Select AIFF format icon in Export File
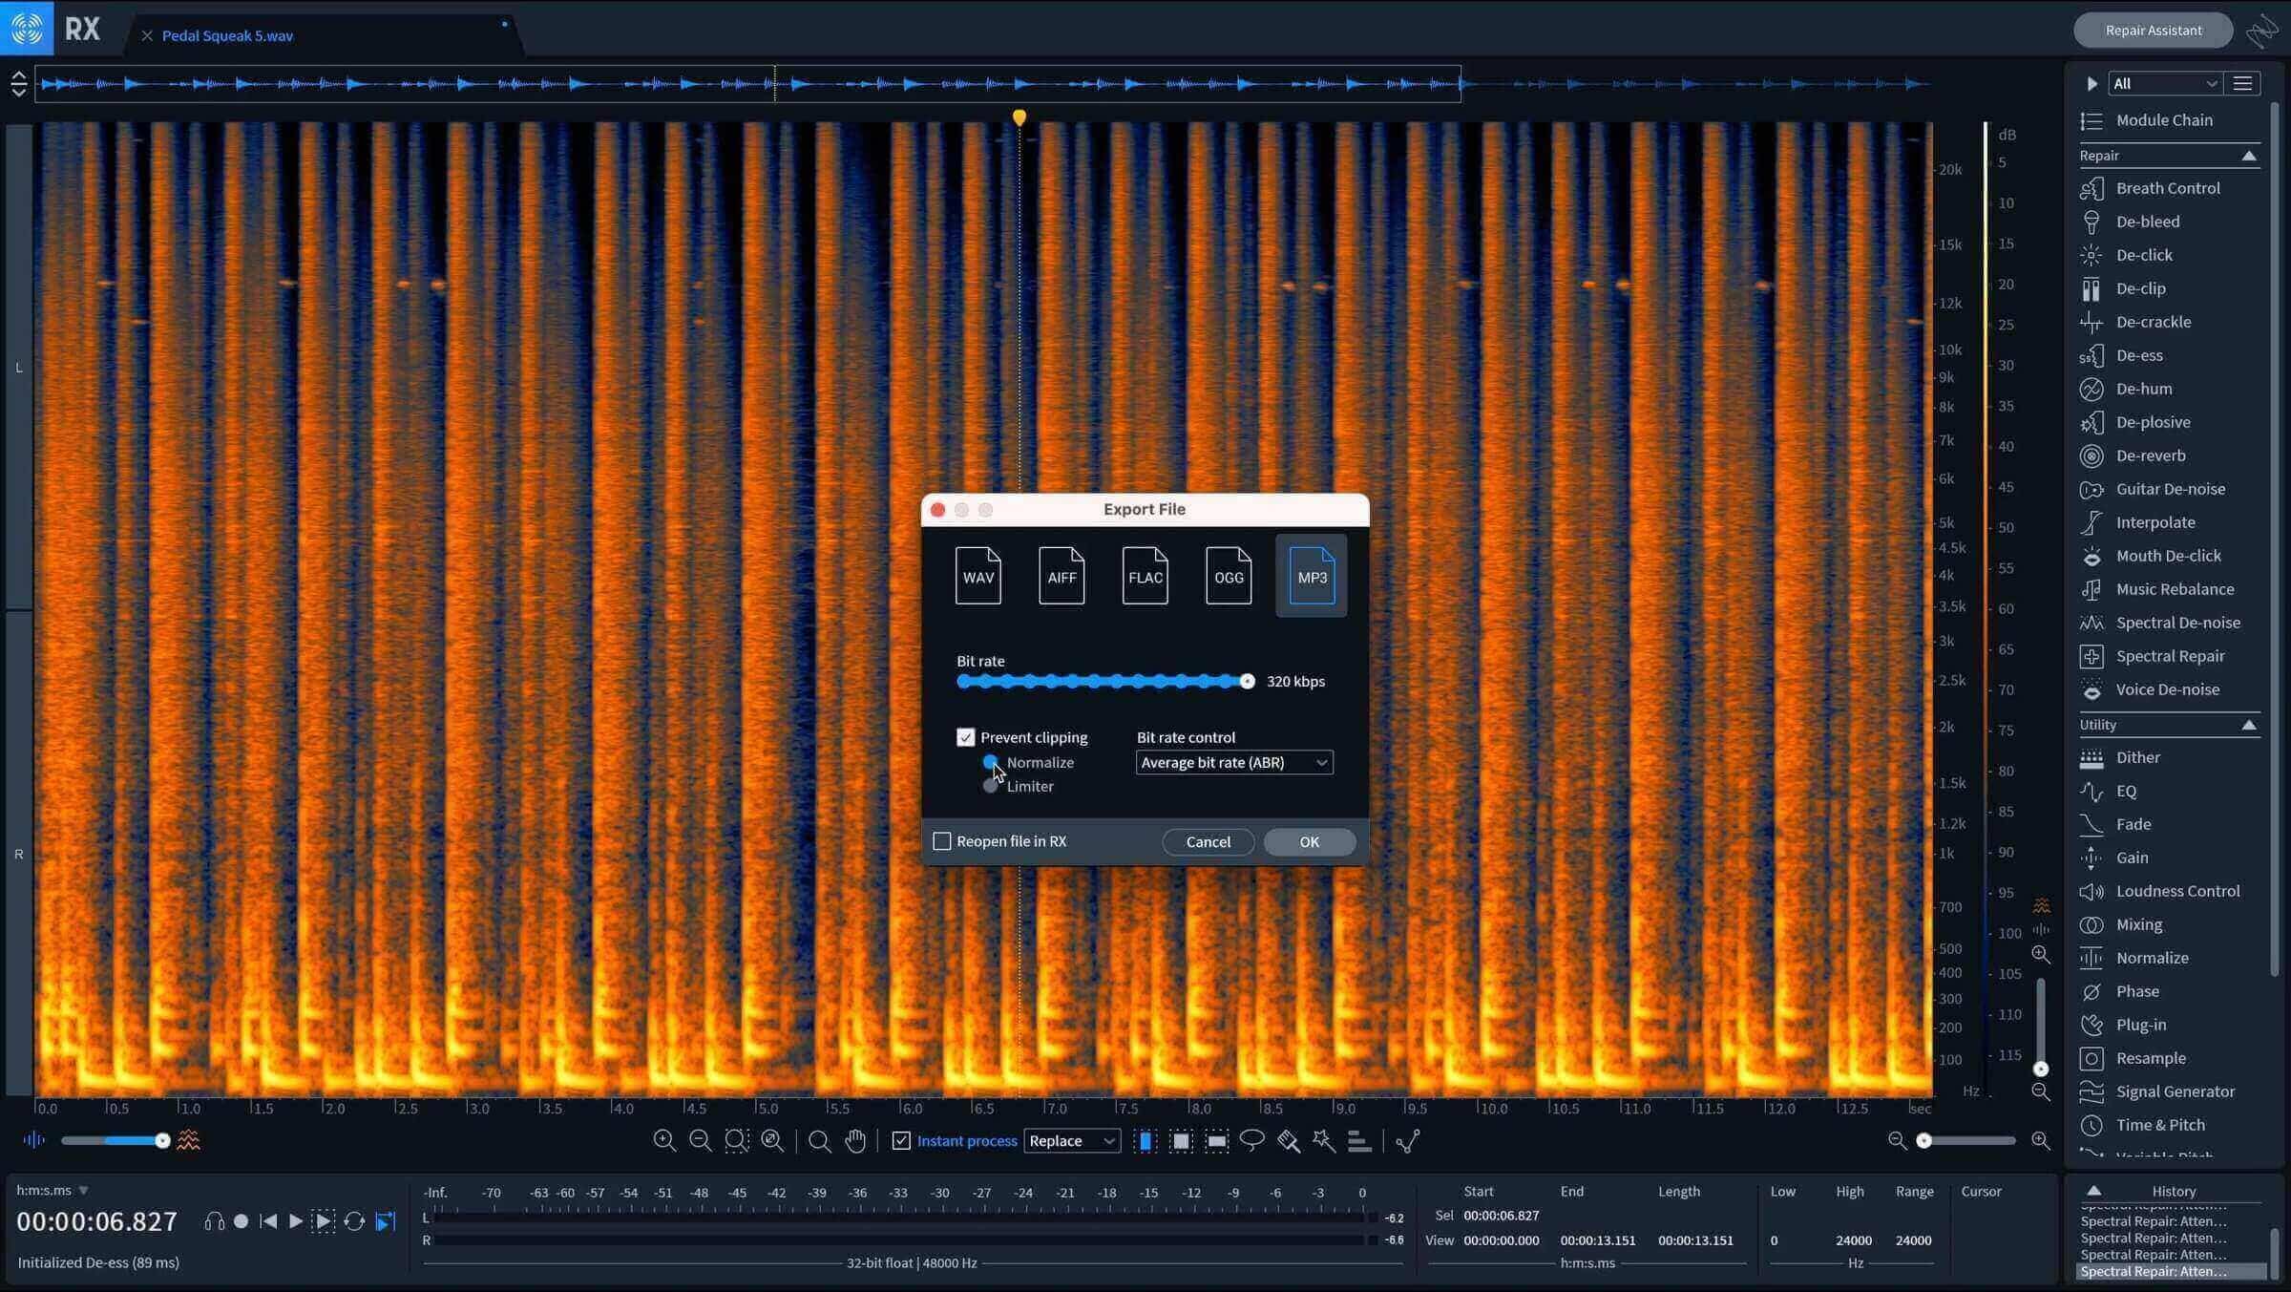Viewport: 2291px width, 1292px height. tap(1061, 576)
